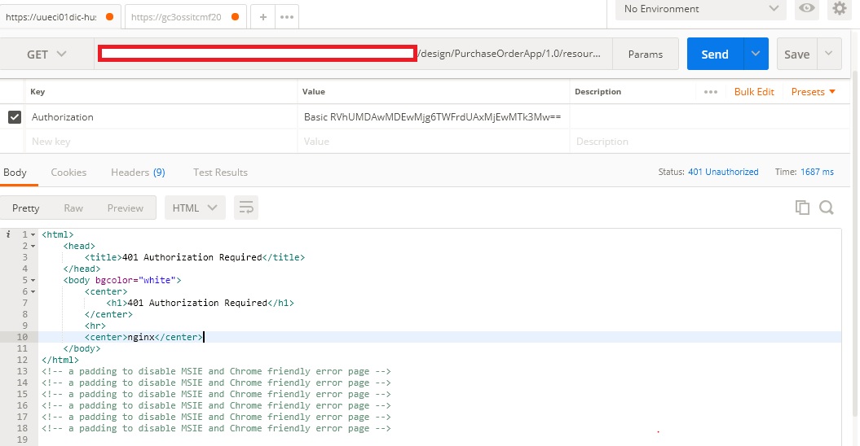The width and height of the screenshot is (860, 446).
Task: Switch to the uueci01dic request tab
Action: pos(60,17)
